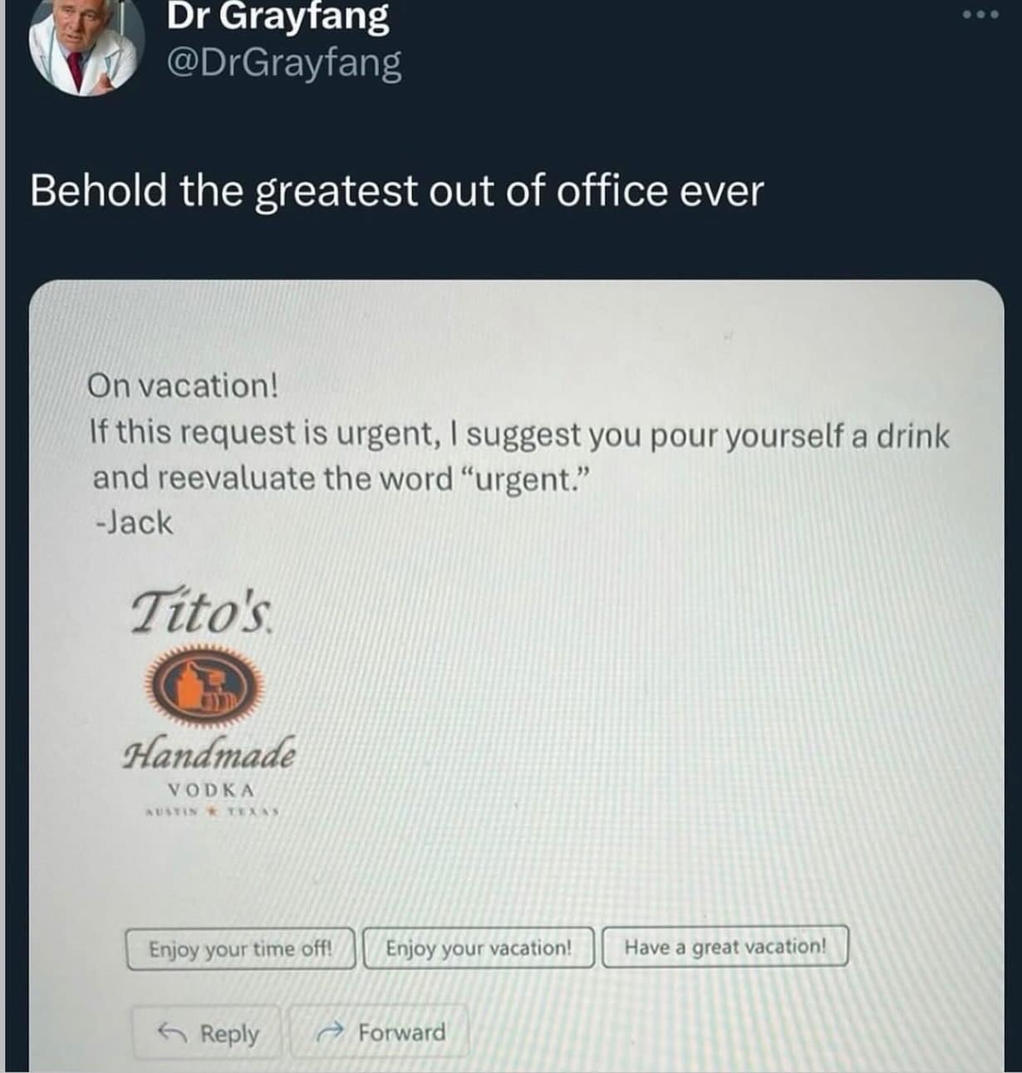Viewport: 1022px width, 1073px height.
Task: Click the tweet text "Behold the greatest out of office ever"
Action: coord(396,191)
